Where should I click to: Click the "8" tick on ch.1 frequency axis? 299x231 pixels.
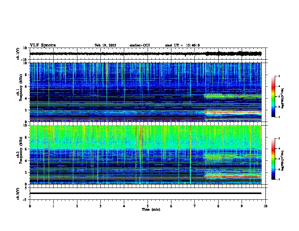point(26,75)
